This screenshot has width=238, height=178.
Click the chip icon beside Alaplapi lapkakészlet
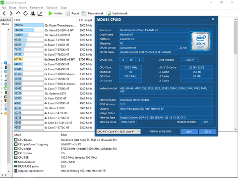tap(16, 171)
